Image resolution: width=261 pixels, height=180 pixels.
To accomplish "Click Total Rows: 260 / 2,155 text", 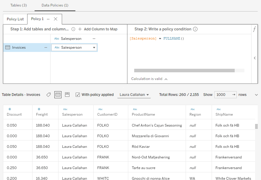I will [179, 94].
